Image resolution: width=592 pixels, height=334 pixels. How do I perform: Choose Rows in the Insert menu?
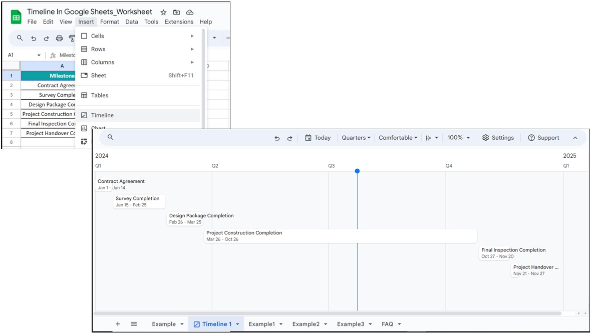click(x=139, y=49)
